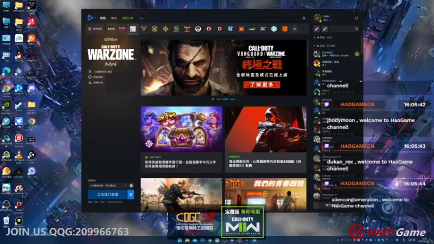Viewport: 434px width, 244px height.
Task: Click the globe region icon beside version dropdown
Action: pos(131,185)
